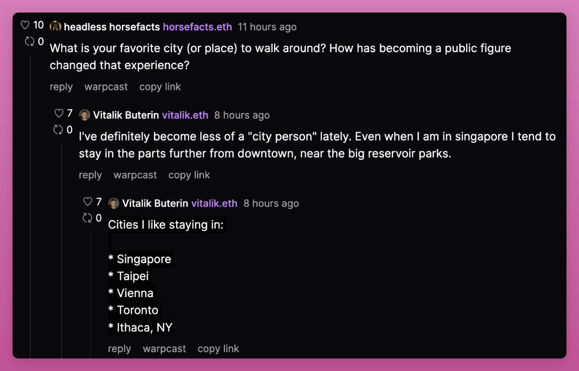Reply to the headless horsefacts question

[61, 87]
